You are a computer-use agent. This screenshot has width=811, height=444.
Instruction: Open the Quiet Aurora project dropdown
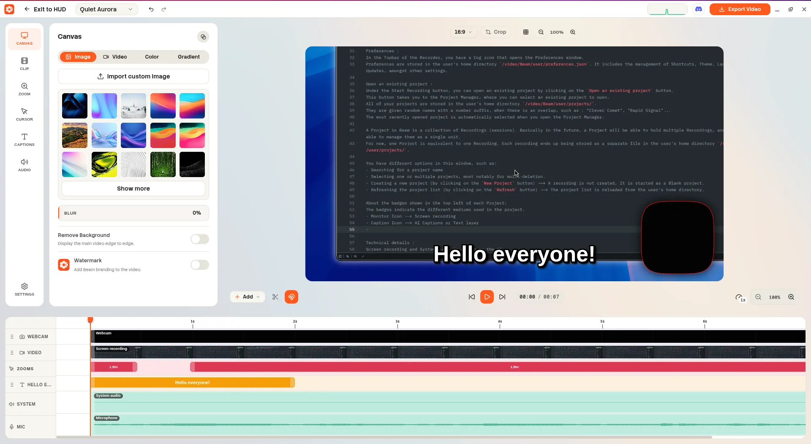point(106,9)
